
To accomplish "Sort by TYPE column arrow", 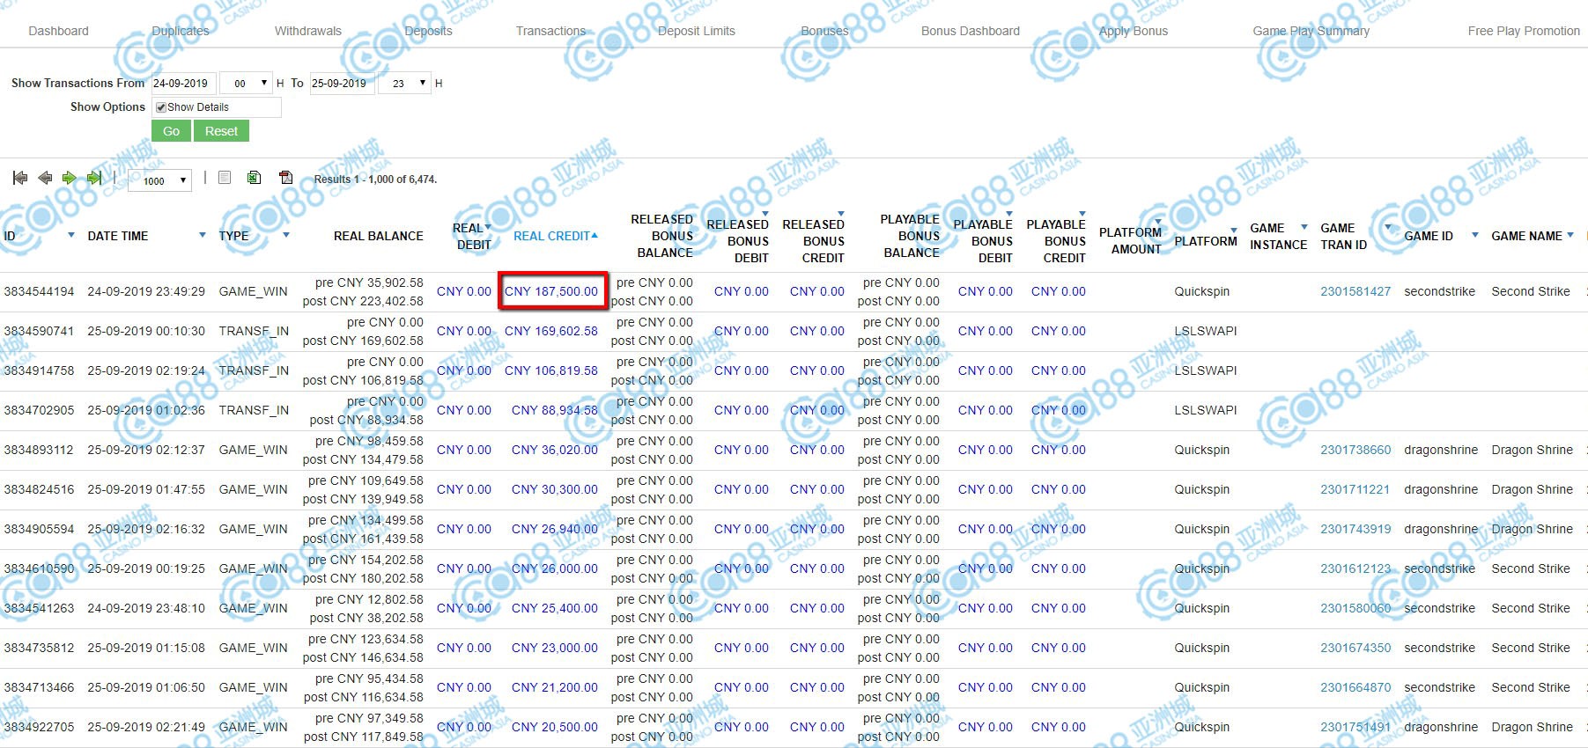I will (286, 235).
